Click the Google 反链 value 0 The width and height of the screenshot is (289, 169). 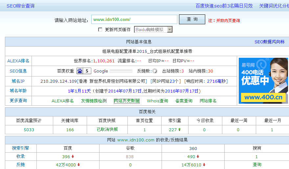point(130,165)
